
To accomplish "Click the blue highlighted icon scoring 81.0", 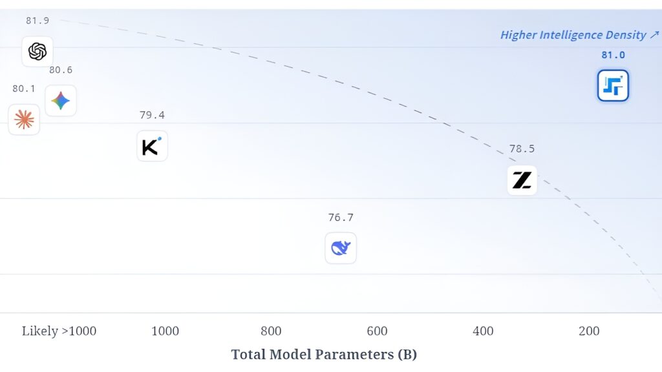I will coord(613,86).
